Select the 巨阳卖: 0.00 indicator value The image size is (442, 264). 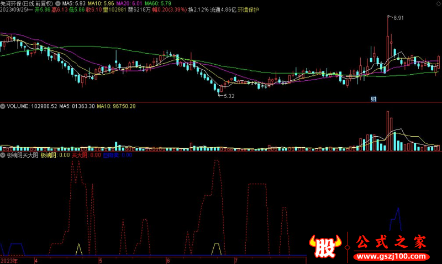(118, 155)
